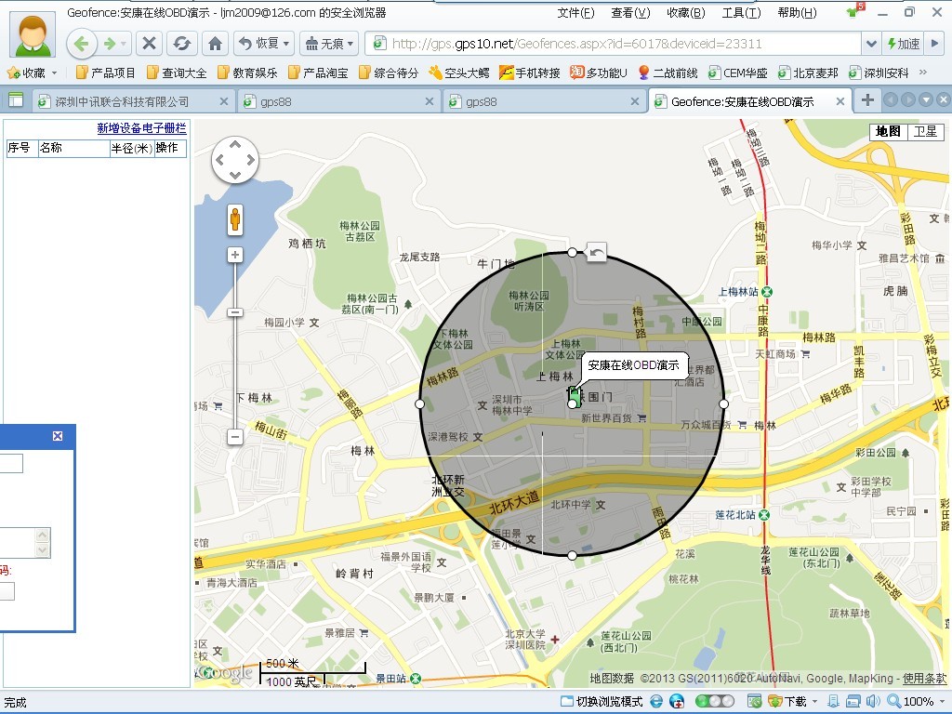Open the 北京麦邦 bookmark

click(x=808, y=73)
